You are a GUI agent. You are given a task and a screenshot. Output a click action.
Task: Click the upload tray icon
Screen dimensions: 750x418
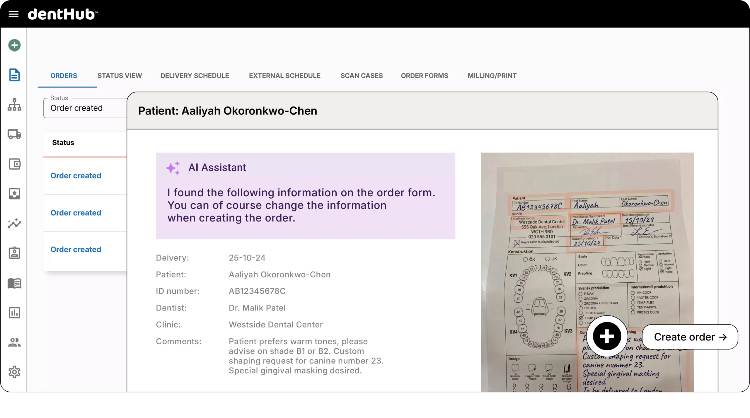coord(14,194)
